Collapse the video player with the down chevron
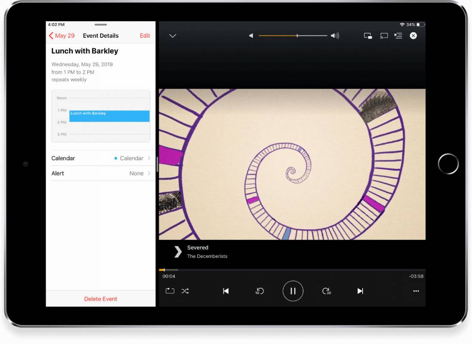The height and width of the screenshot is (344, 472). [172, 36]
